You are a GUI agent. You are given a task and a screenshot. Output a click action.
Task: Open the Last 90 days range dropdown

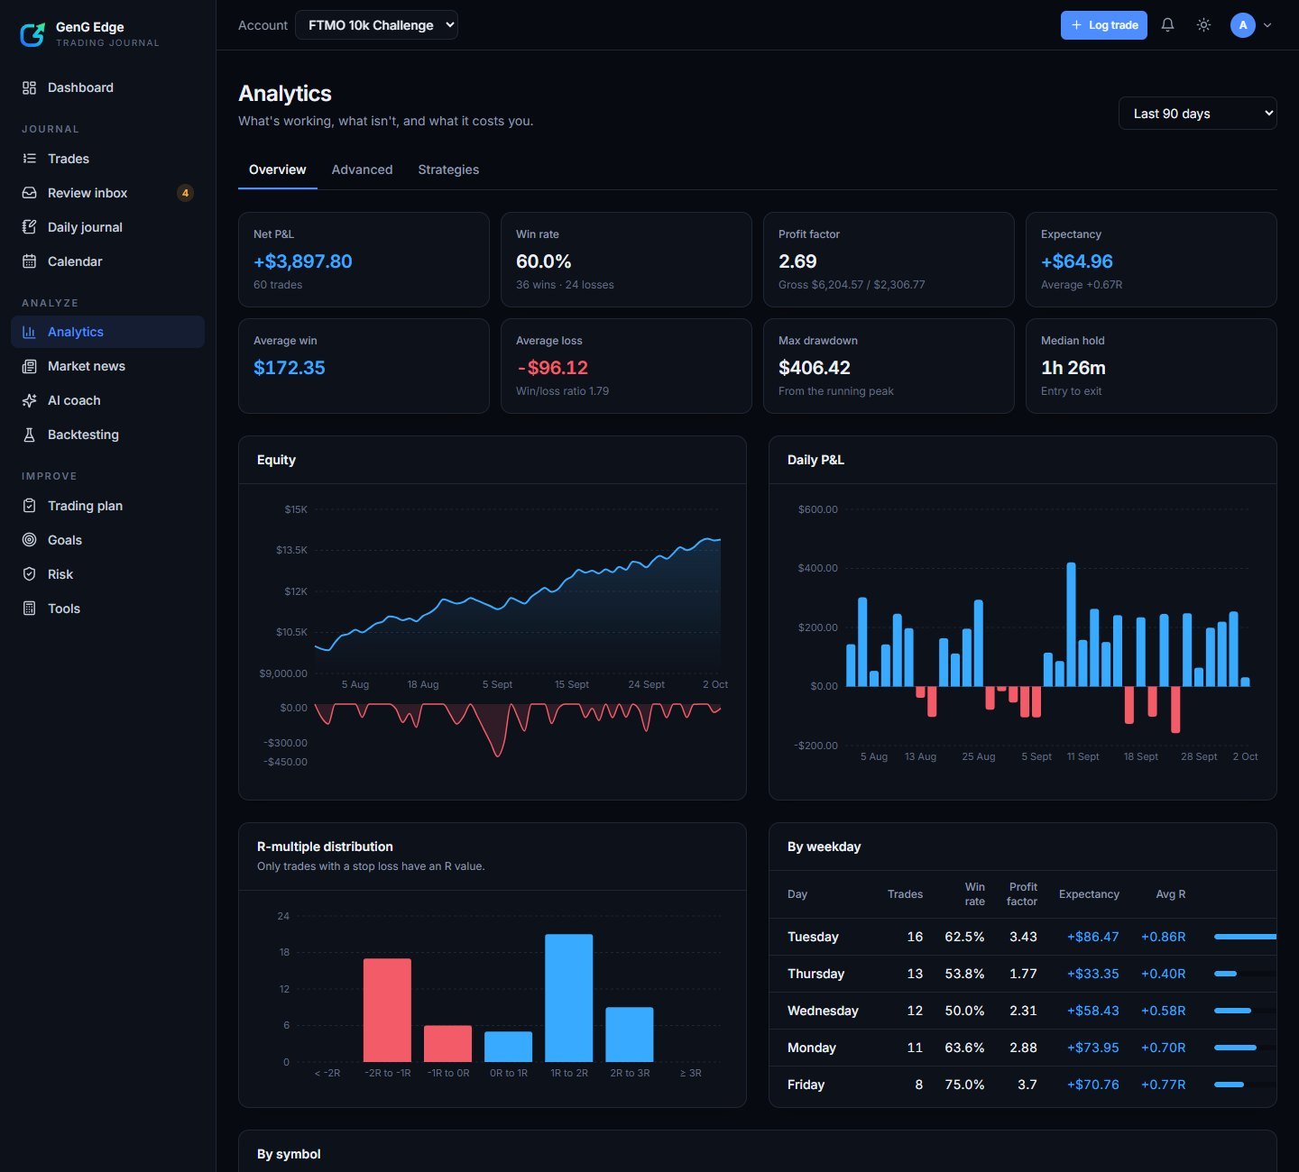(x=1197, y=114)
